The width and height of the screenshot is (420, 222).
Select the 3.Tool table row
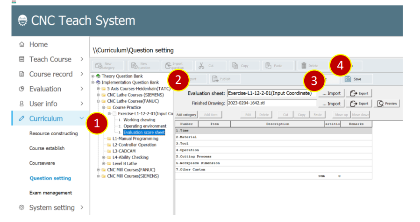[x=273, y=144]
